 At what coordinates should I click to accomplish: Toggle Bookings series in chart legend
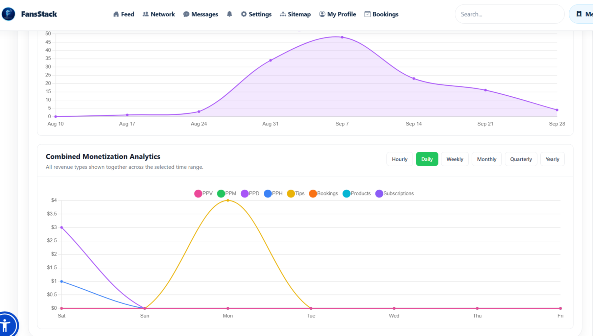(324, 194)
